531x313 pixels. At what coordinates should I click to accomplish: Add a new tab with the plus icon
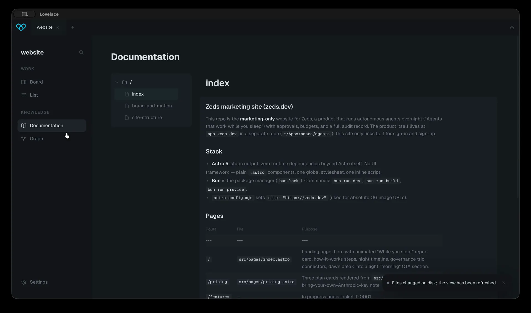point(72,27)
